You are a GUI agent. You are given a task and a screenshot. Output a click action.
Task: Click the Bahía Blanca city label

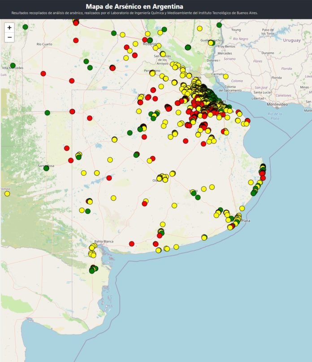[x=104, y=241]
